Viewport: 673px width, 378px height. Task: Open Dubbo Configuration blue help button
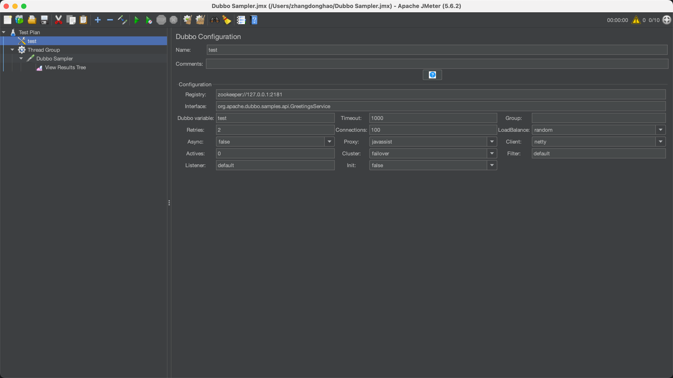[x=432, y=75]
